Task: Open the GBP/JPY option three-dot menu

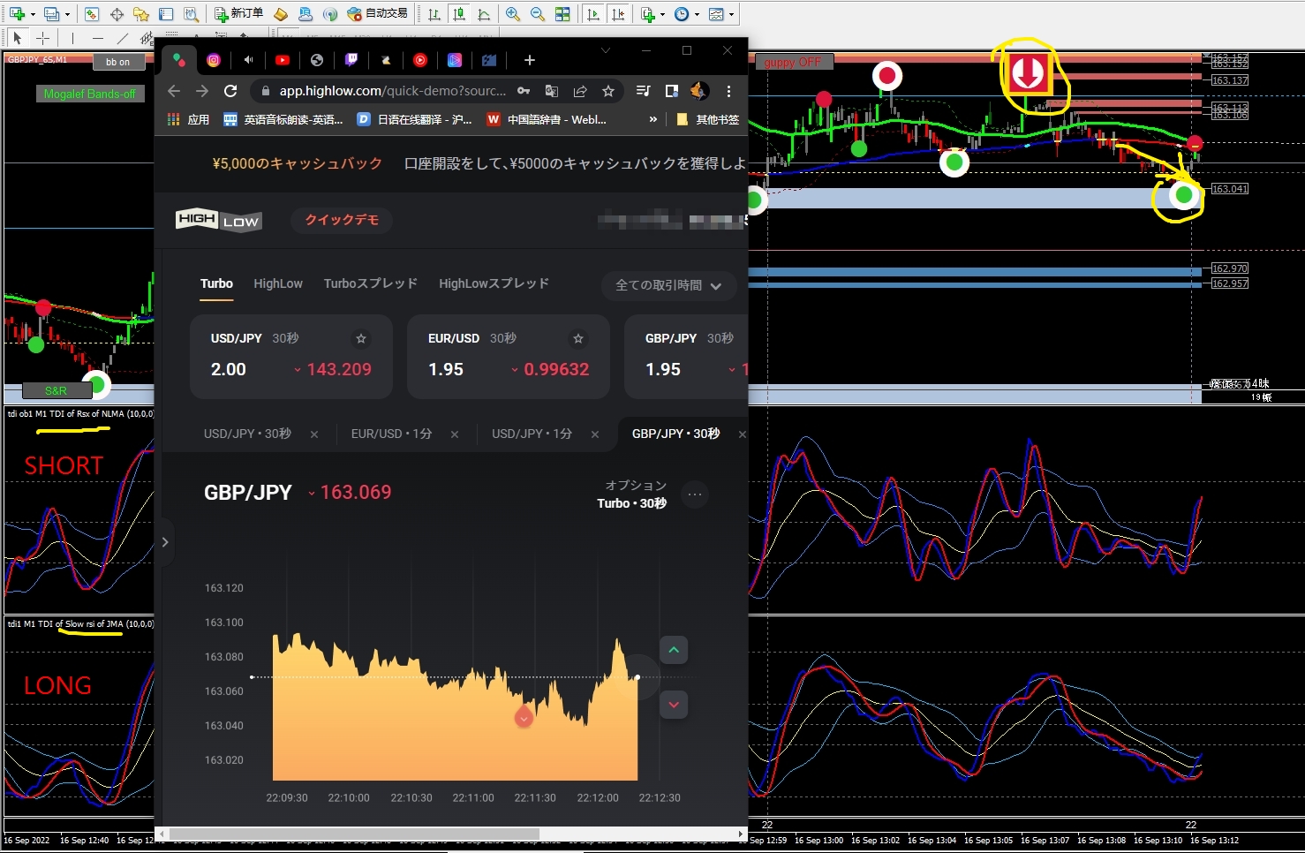Action: [695, 494]
